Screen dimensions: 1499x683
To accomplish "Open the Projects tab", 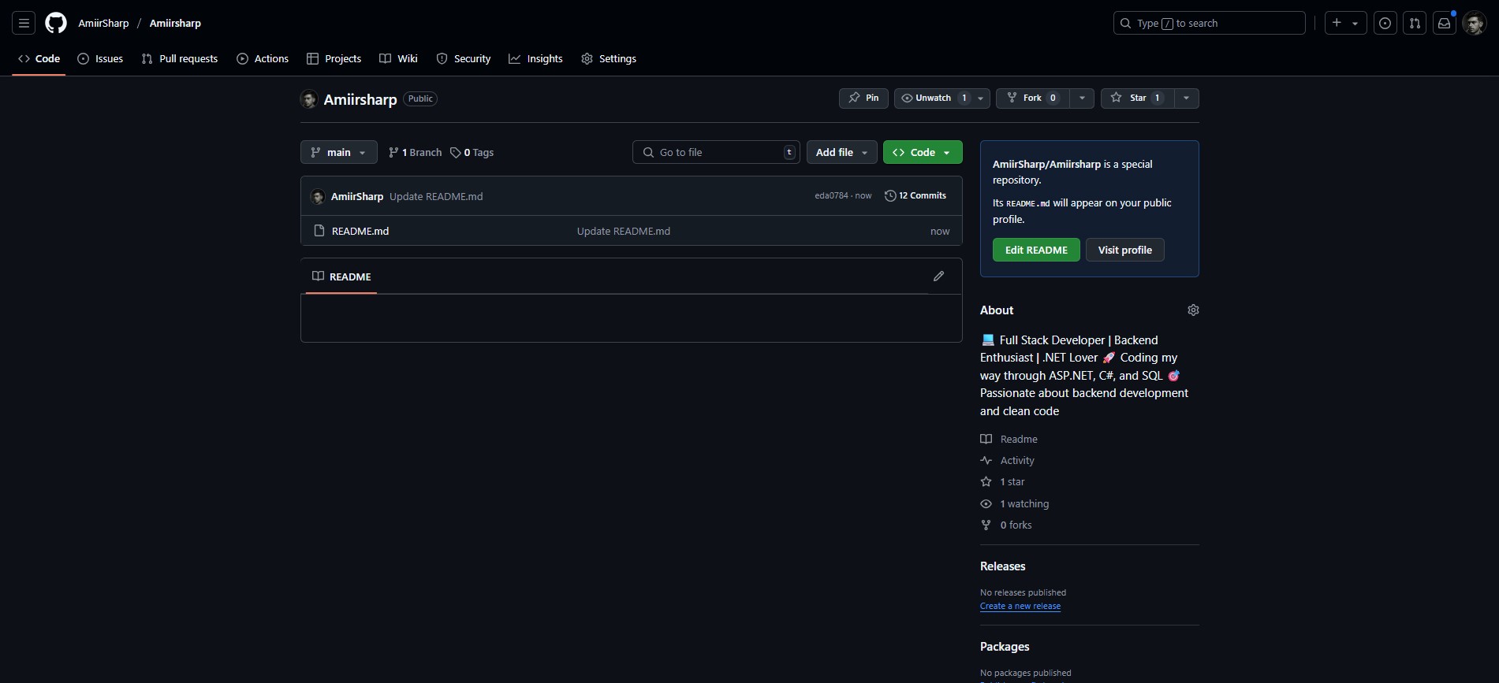I will click(x=334, y=59).
